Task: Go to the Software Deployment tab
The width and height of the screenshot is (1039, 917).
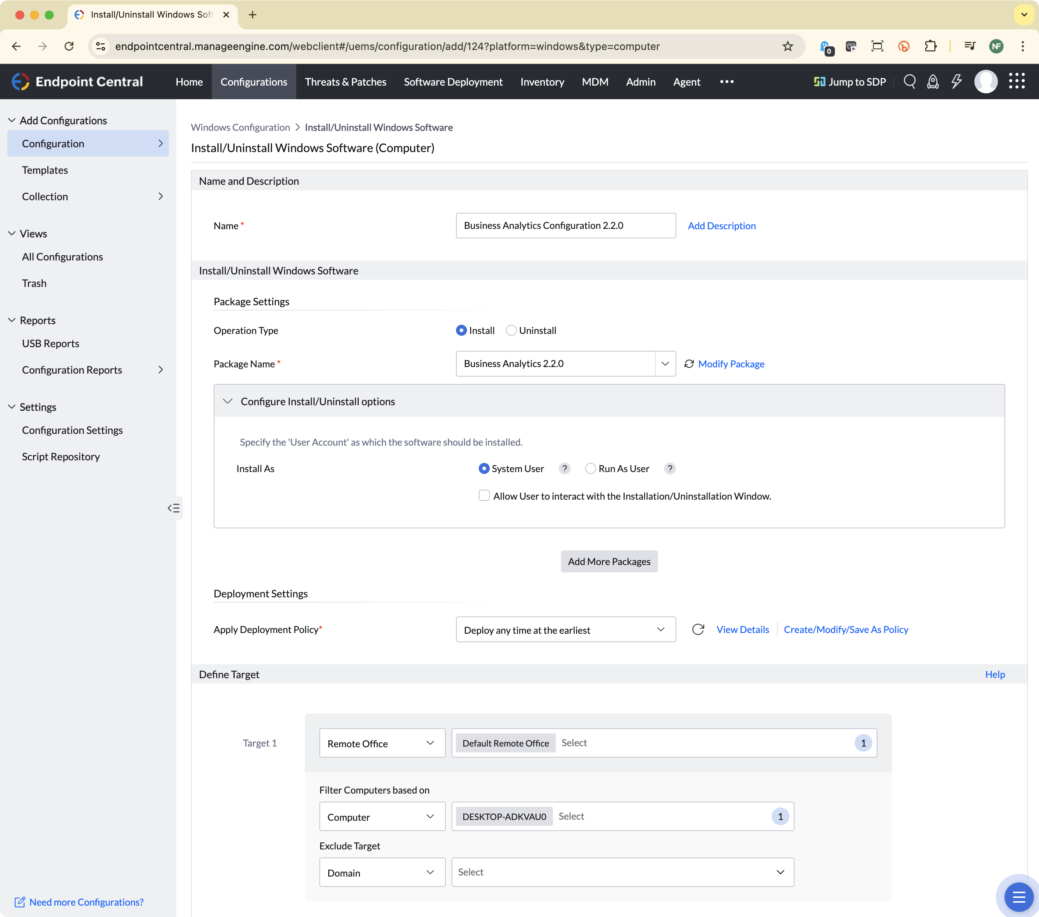Action: pyautogui.click(x=453, y=81)
